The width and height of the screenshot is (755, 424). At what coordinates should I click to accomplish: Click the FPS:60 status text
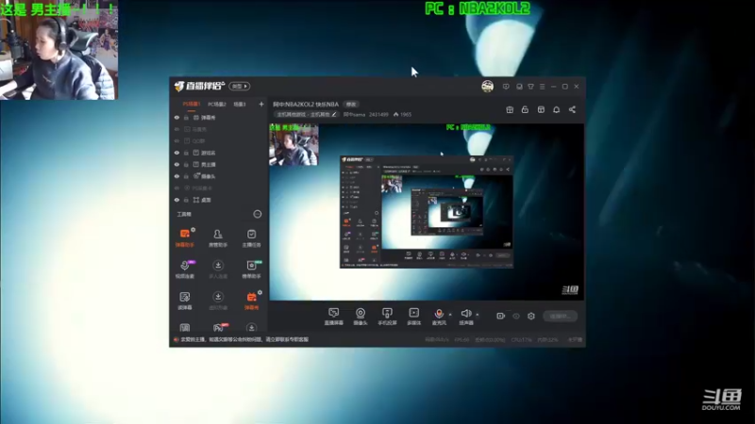[461, 340]
